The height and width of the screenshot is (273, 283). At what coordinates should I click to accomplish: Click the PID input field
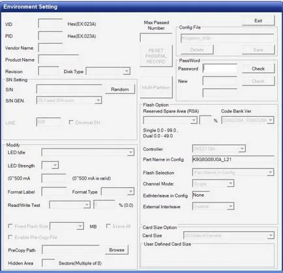click(x=50, y=36)
